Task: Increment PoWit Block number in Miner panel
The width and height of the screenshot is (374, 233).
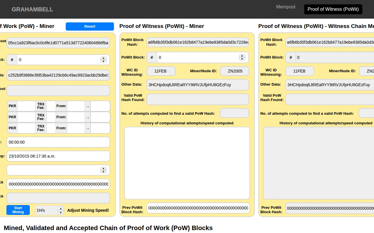Action: point(242,56)
